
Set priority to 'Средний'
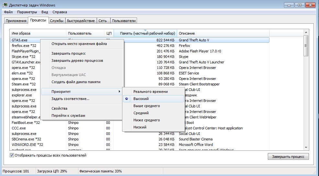(x=153, y=113)
